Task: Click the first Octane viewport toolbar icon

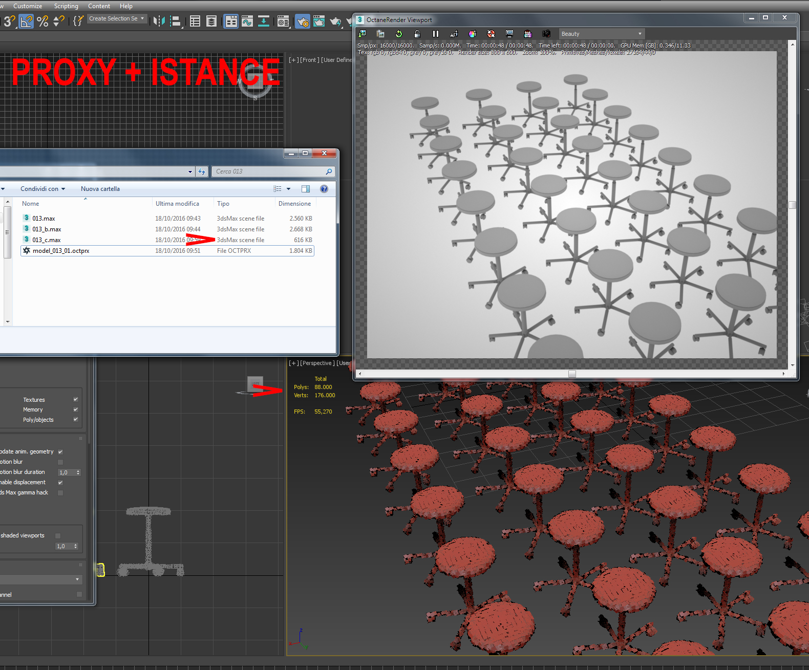Action: [x=363, y=34]
